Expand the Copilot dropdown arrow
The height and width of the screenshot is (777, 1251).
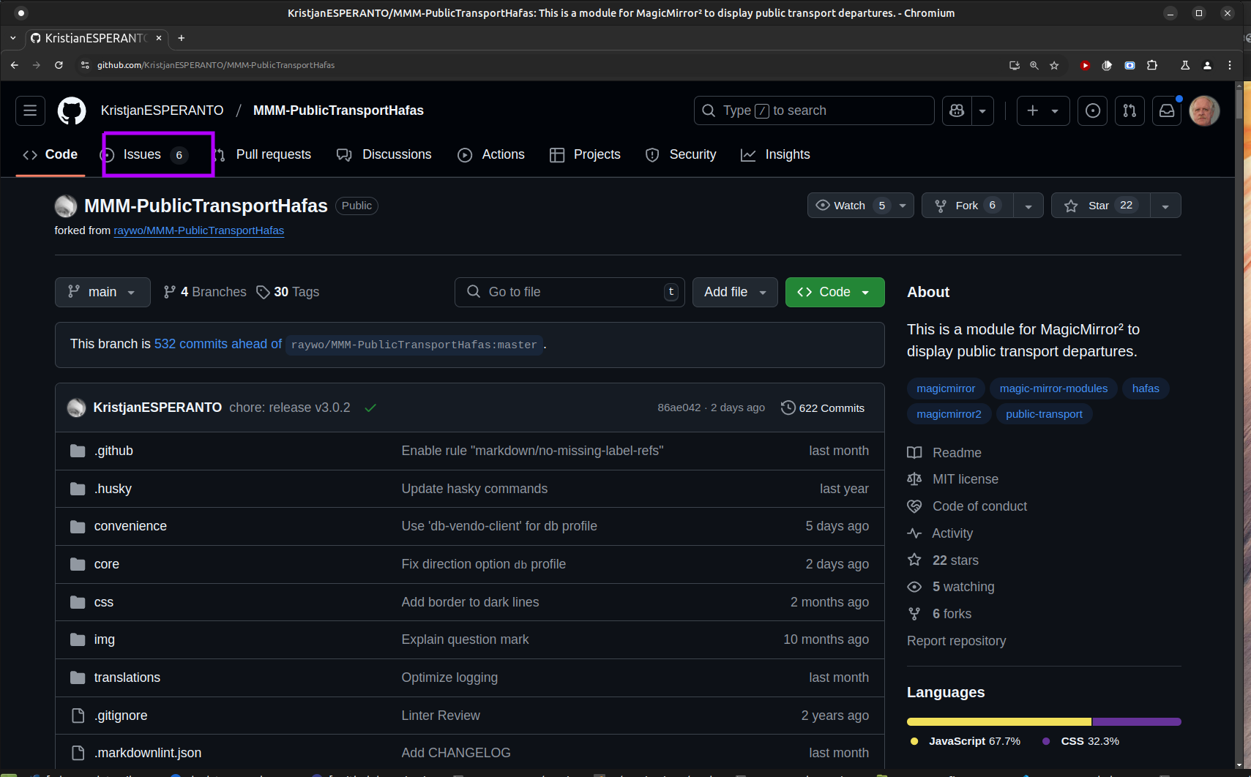coord(982,110)
